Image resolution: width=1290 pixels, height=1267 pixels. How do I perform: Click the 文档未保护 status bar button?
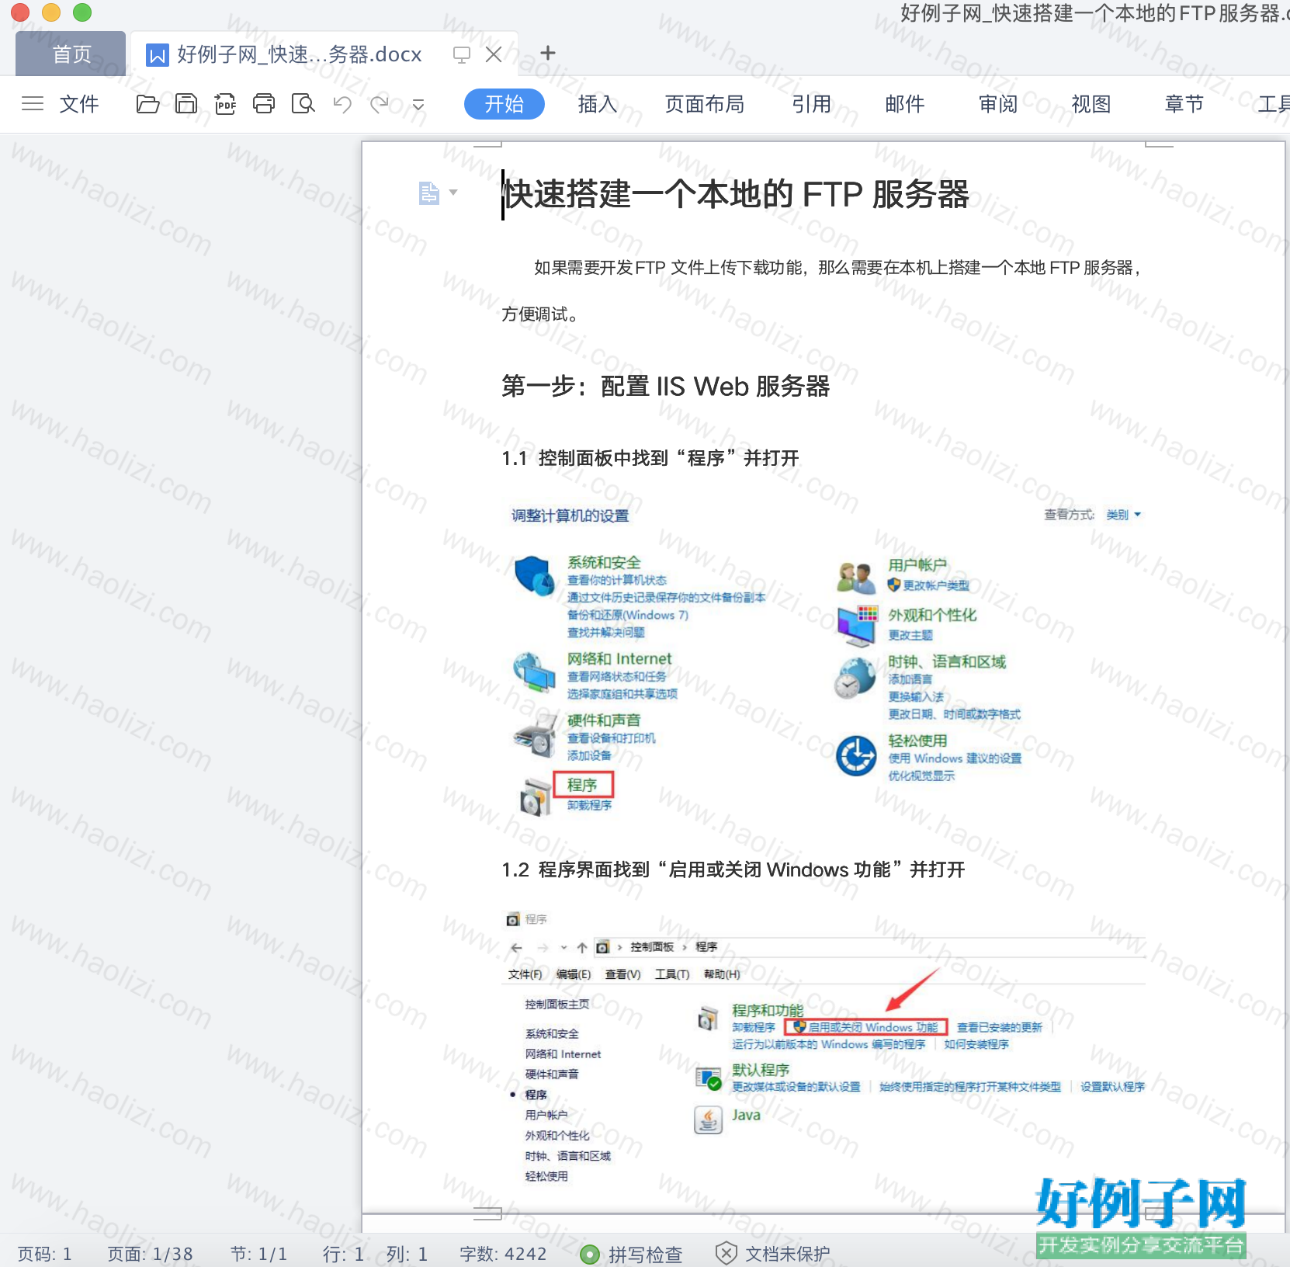773,1254
